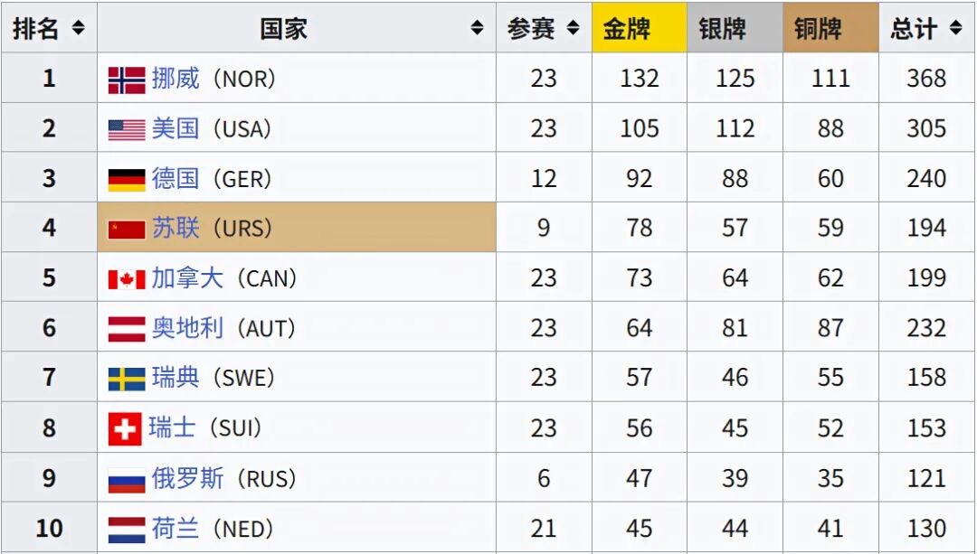Click the Sweden flag icon
This screenshot has width=977, height=554.
coord(127,378)
